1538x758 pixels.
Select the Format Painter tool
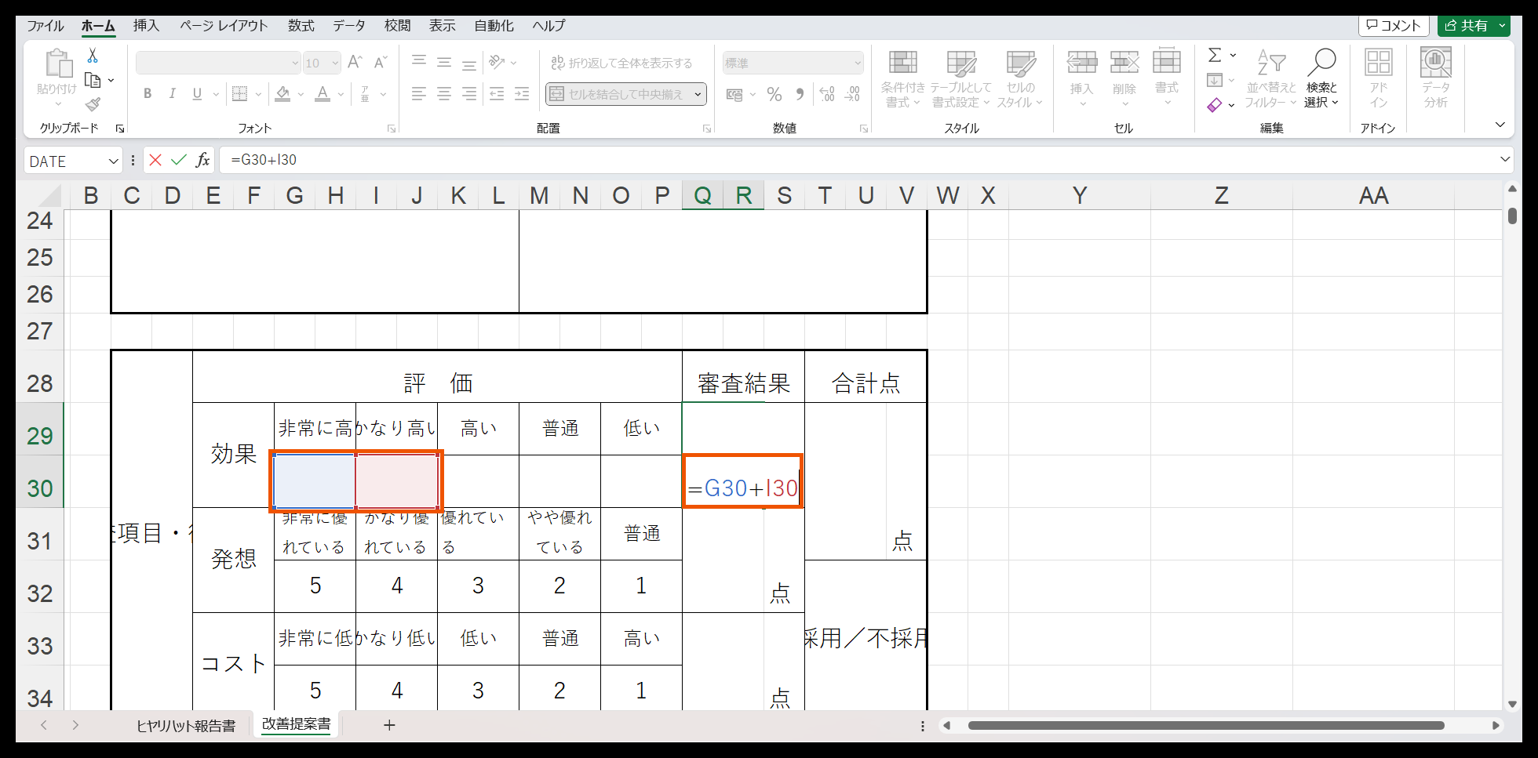(x=91, y=103)
